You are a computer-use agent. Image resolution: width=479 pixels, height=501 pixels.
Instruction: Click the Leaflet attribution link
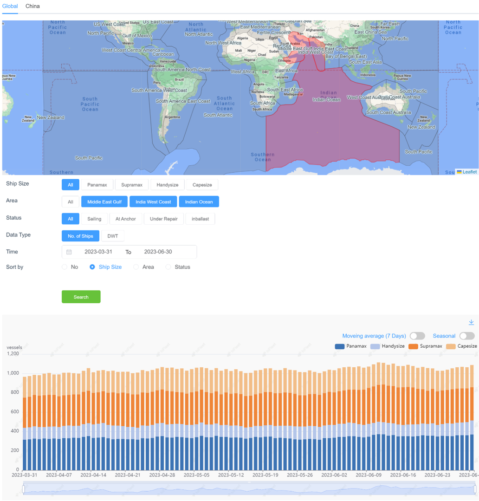click(469, 172)
